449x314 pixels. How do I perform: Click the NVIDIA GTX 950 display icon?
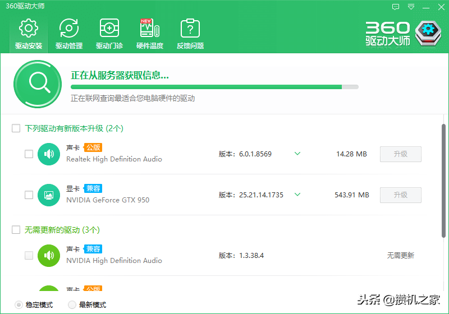49,195
